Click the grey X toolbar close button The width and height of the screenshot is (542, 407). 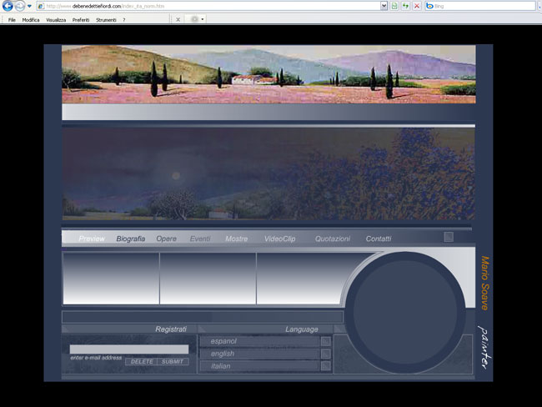pos(178,20)
